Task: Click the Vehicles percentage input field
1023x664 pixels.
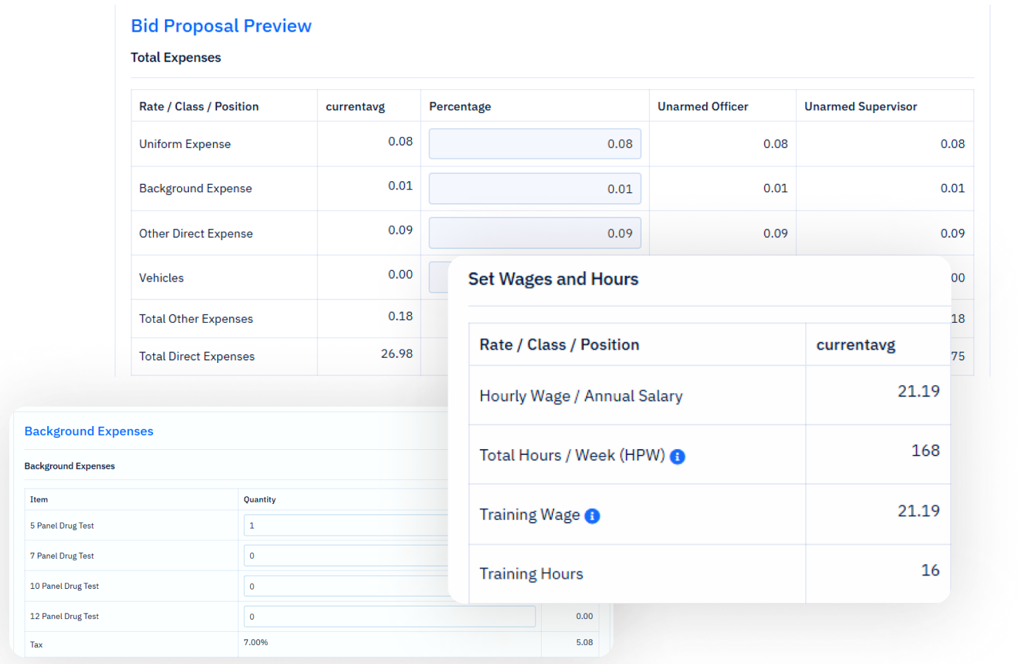Action: pos(438,277)
